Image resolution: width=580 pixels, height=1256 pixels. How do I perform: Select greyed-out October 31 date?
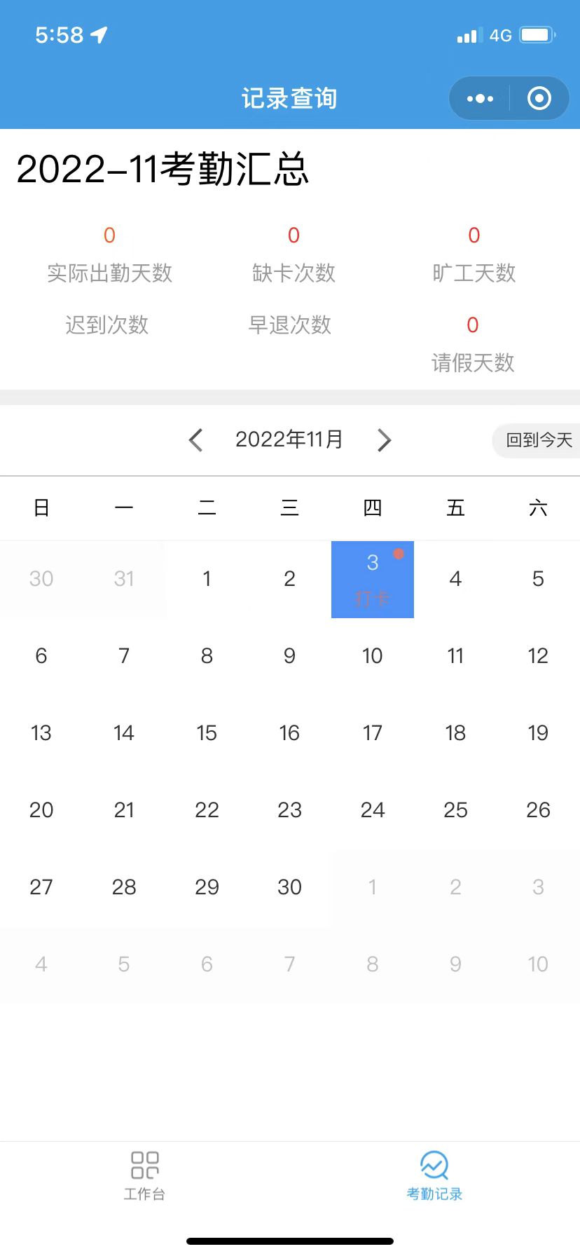click(x=124, y=579)
